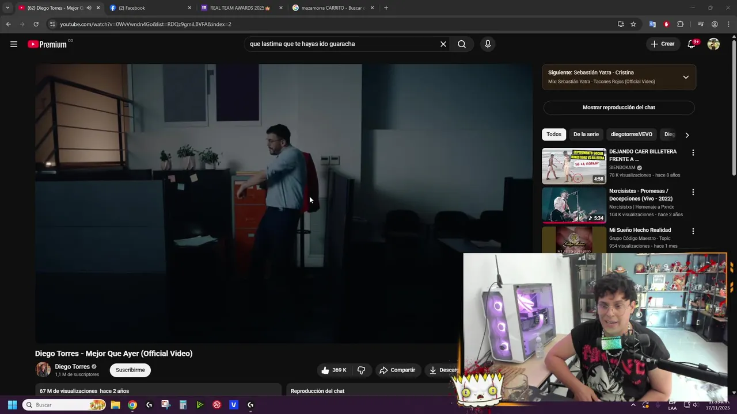Click the Descargar download button
The height and width of the screenshot is (414, 737).
(x=443, y=370)
